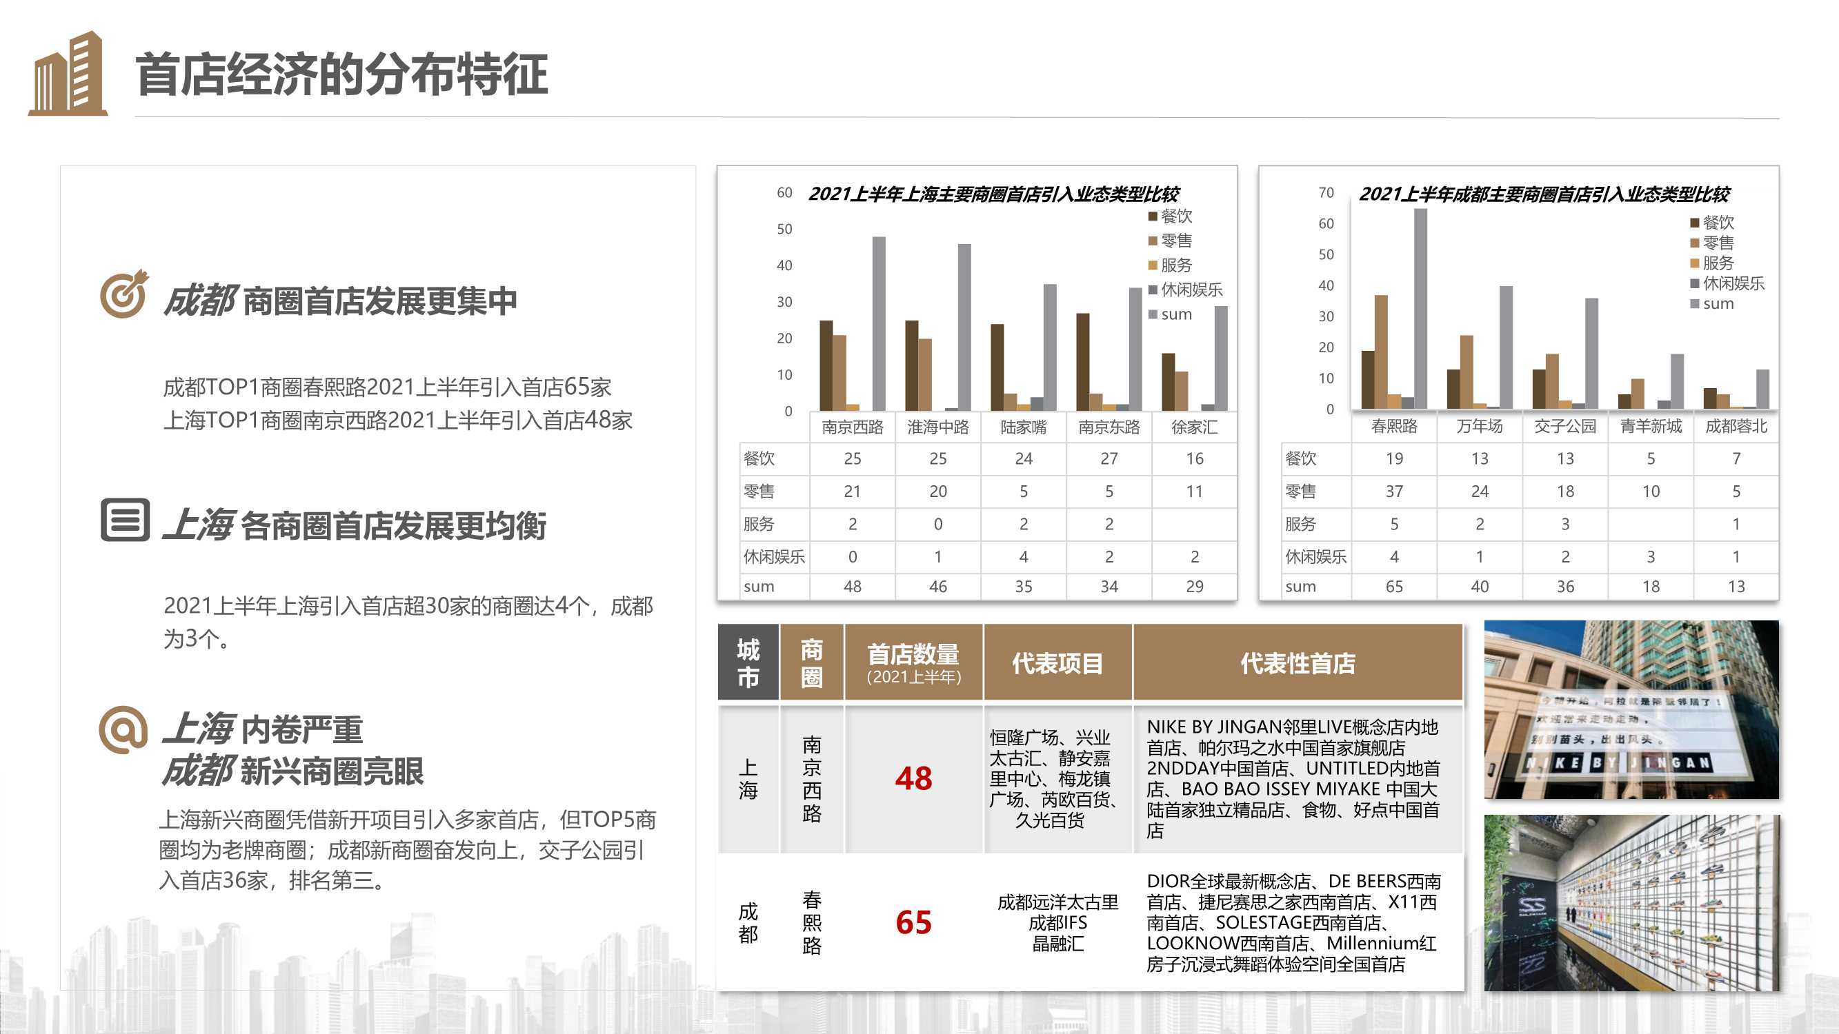Click the 服务 row label in Chengdu table
The image size is (1839, 1034).
tap(1300, 524)
